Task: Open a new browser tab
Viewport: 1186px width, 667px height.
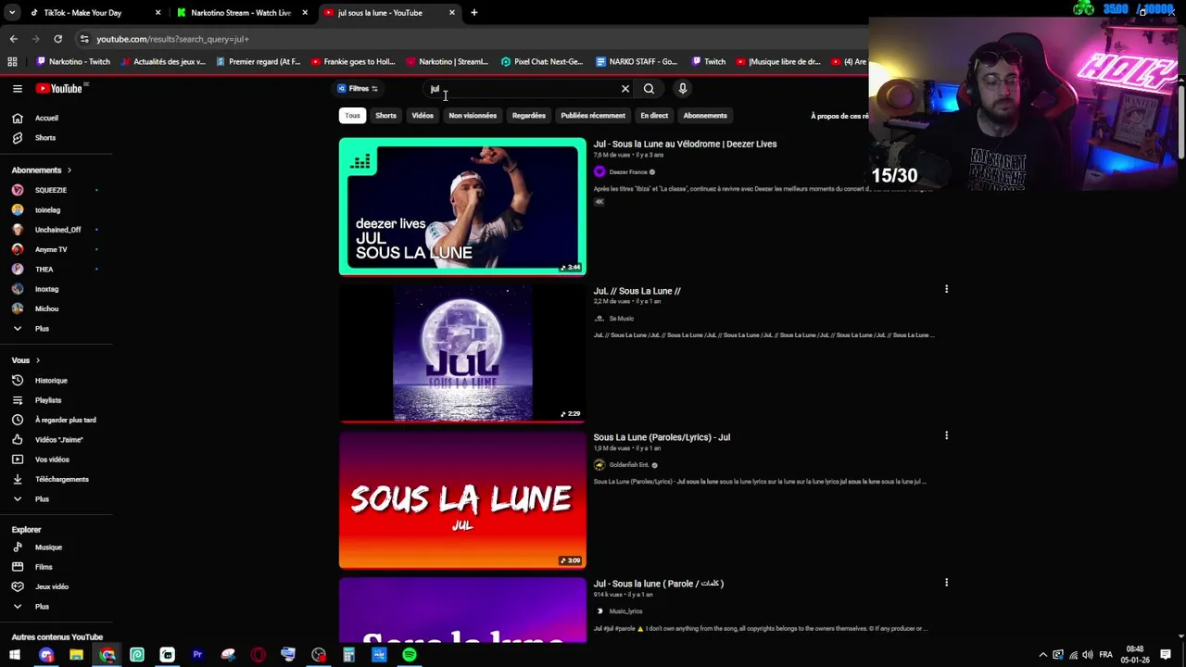Action: tap(473, 13)
